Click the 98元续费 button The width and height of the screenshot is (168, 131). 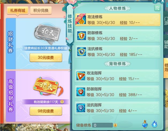coord(46,111)
